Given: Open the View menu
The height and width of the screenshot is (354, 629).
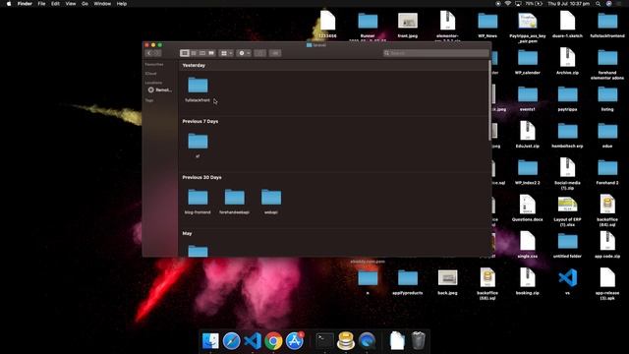Looking at the screenshot, I should coord(71,4).
